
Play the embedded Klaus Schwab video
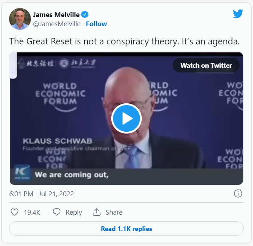tap(126, 118)
